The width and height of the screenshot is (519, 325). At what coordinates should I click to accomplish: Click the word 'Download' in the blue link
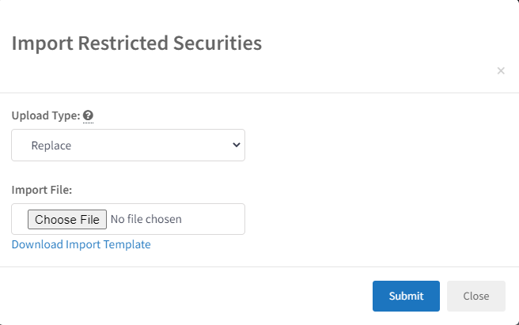coord(37,244)
